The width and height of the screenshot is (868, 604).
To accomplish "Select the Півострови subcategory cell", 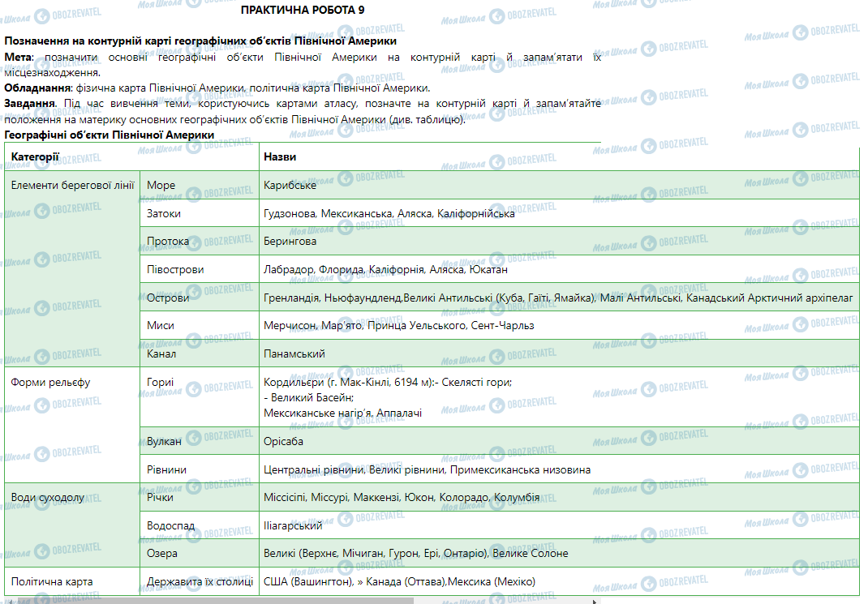I will click(175, 269).
